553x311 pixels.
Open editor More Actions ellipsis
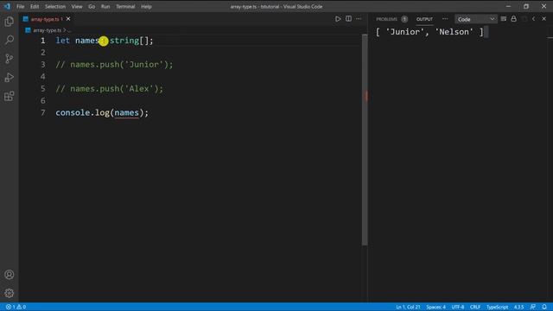pyautogui.click(x=359, y=19)
